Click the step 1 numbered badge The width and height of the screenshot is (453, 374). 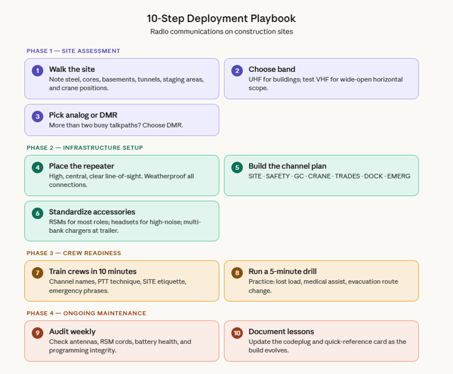click(x=37, y=70)
